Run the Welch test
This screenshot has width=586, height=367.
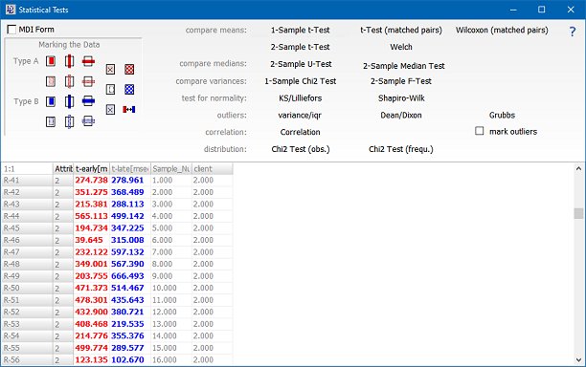pyautogui.click(x=401, y=47)
